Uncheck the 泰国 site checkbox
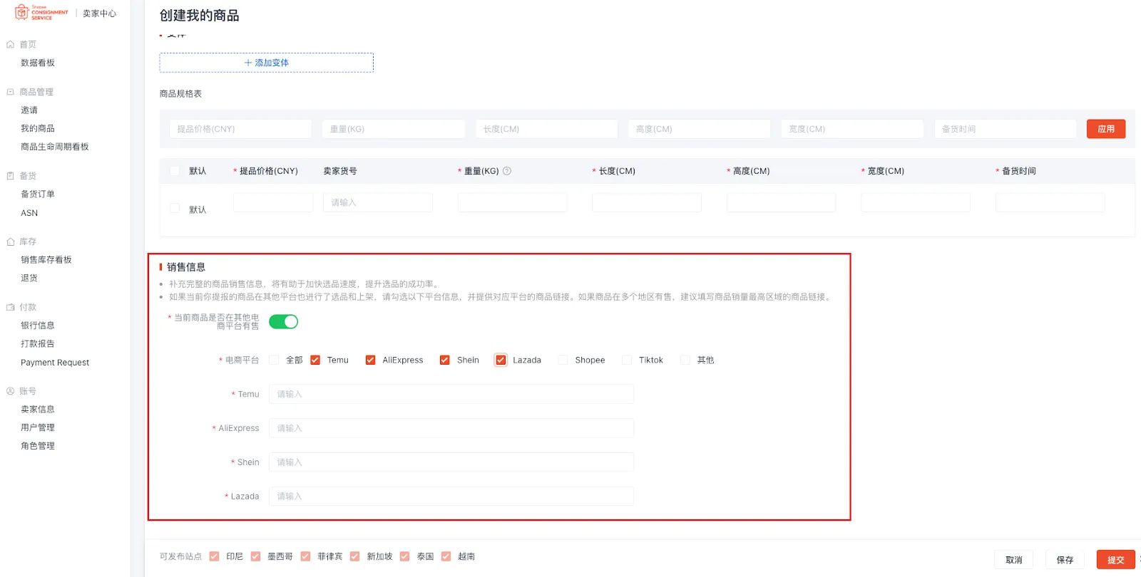This screenshot has width=1141, height=577. tap(404, 556)
